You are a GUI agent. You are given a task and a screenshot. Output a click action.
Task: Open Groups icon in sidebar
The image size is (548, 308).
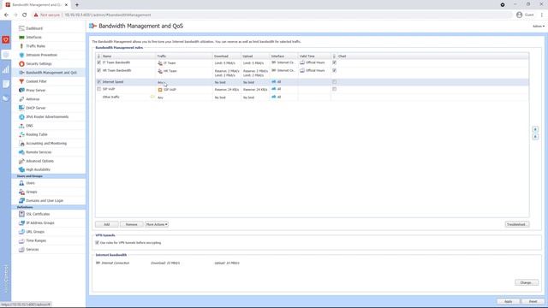click(21, 192)
